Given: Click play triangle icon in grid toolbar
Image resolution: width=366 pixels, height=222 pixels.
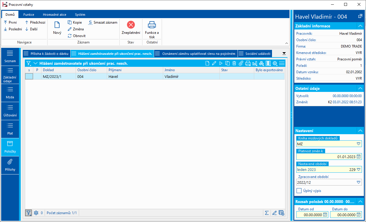Looking at the screenshot, I should click(221, 63).
